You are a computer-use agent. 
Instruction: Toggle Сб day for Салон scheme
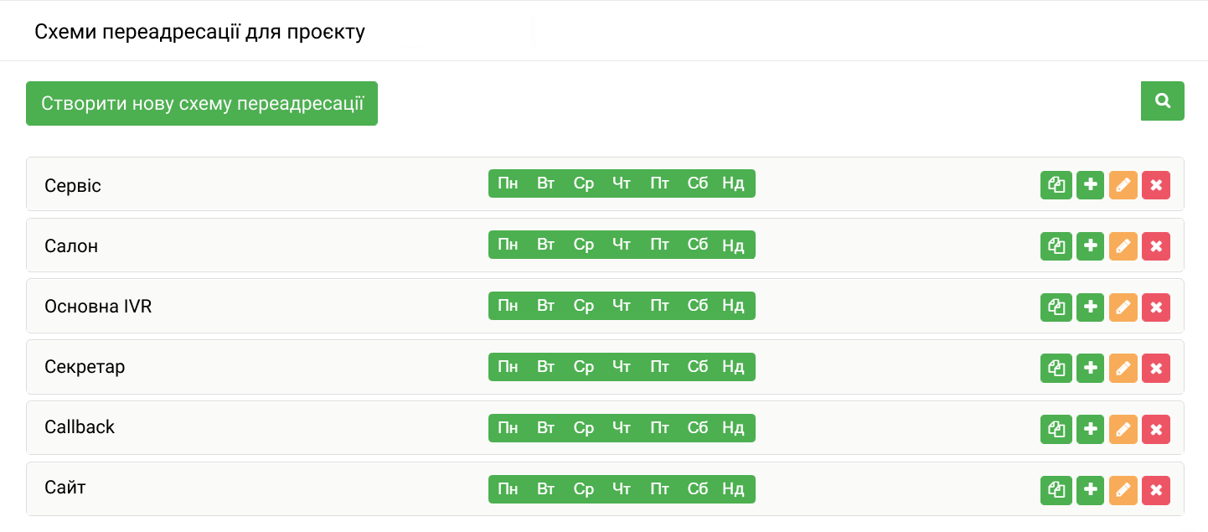698,245
